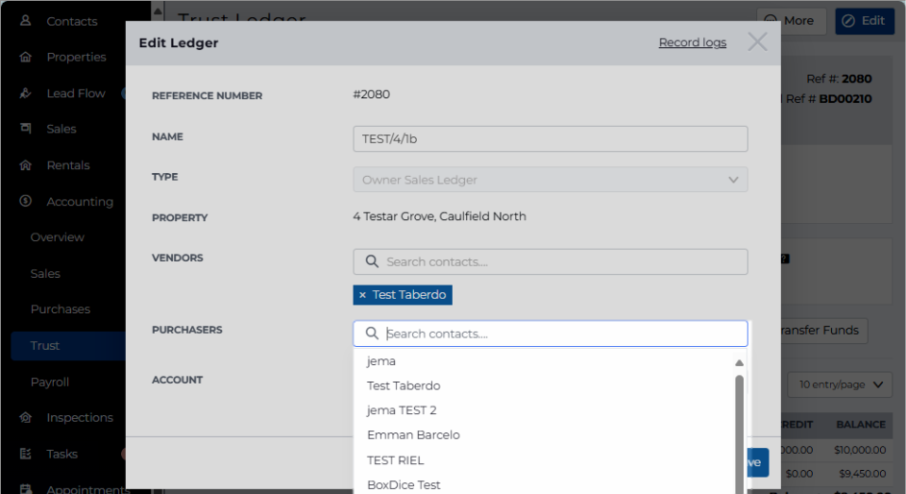The height and width of the screenshot is (494, 906).
Task: Open the 10 entry/page dropdown
Action: click(841, 384)
